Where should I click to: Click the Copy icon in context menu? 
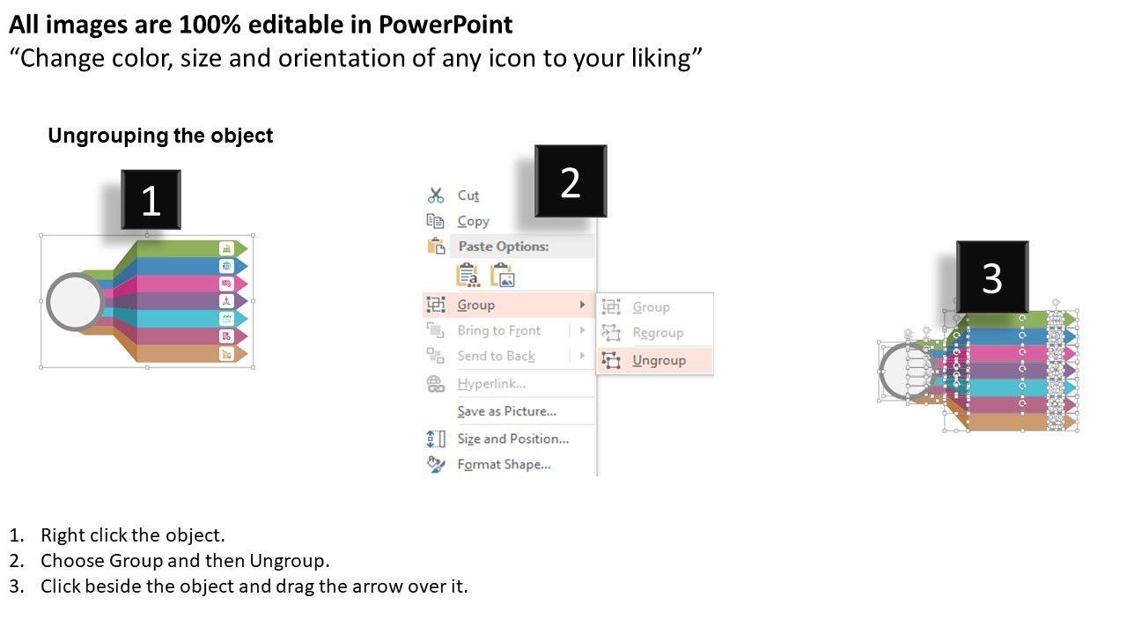tap(436, 221)
